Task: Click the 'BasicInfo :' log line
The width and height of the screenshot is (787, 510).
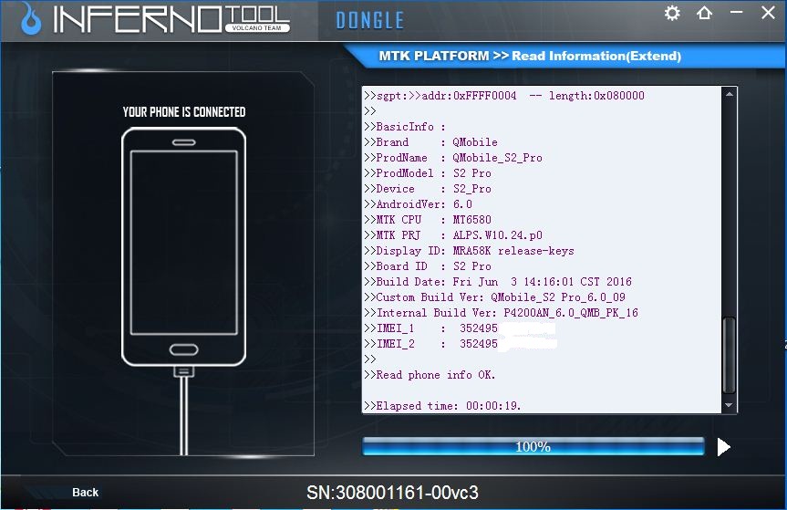Action: pos(405,127)
